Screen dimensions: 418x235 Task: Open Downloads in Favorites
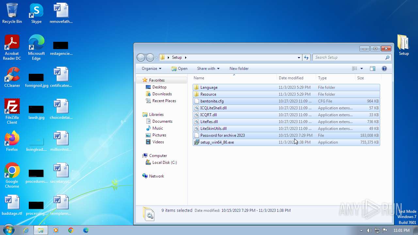(x=162, y=94)
